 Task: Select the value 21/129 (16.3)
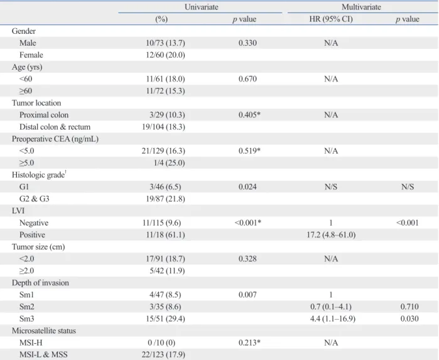click(x=163, y=151)
